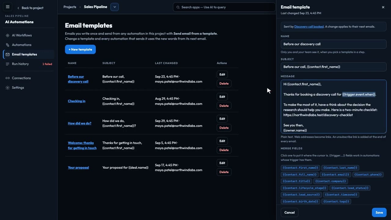Open Connections page
Image resolution: width=391 pixels, height=220 pixels.
(29, 78)
